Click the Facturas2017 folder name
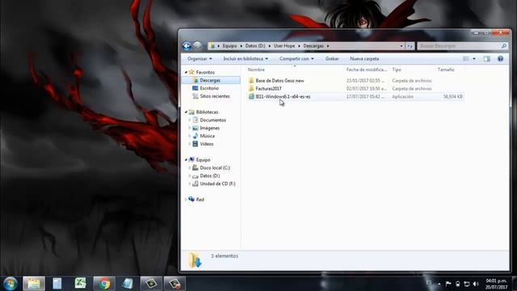This screenshot has height=291, width=517. (268, 88)
